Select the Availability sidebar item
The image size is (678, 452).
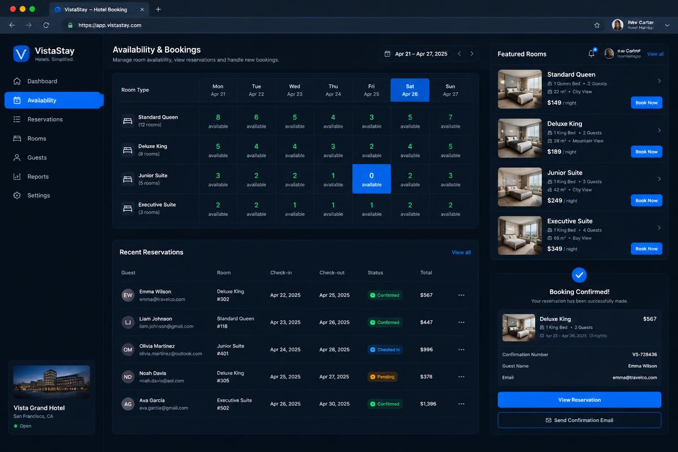[x=54, y=100]
